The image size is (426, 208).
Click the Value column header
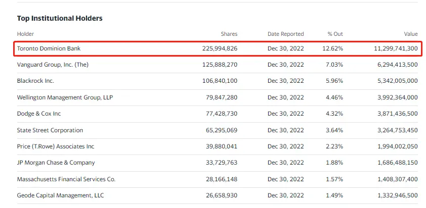pos(411,34)
